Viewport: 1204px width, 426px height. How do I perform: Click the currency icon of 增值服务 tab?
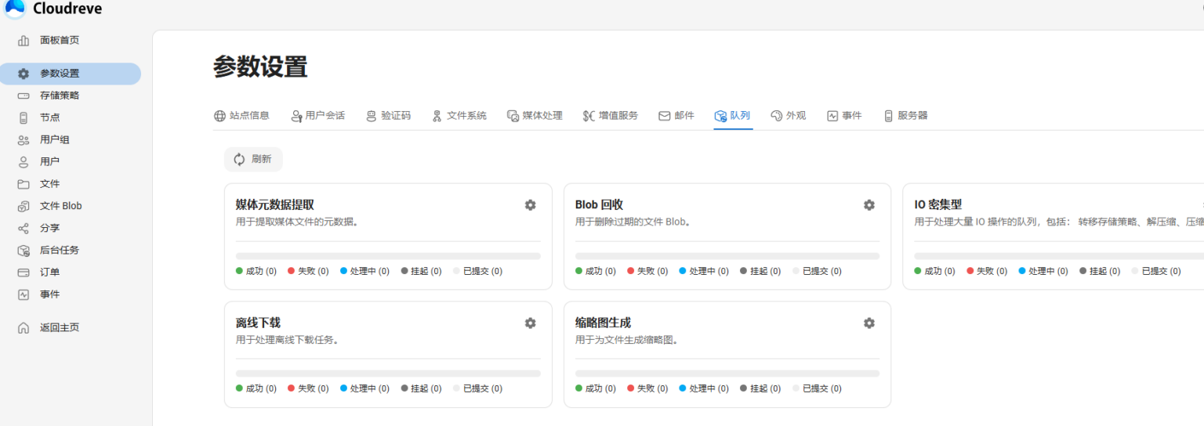pos(589,116)
